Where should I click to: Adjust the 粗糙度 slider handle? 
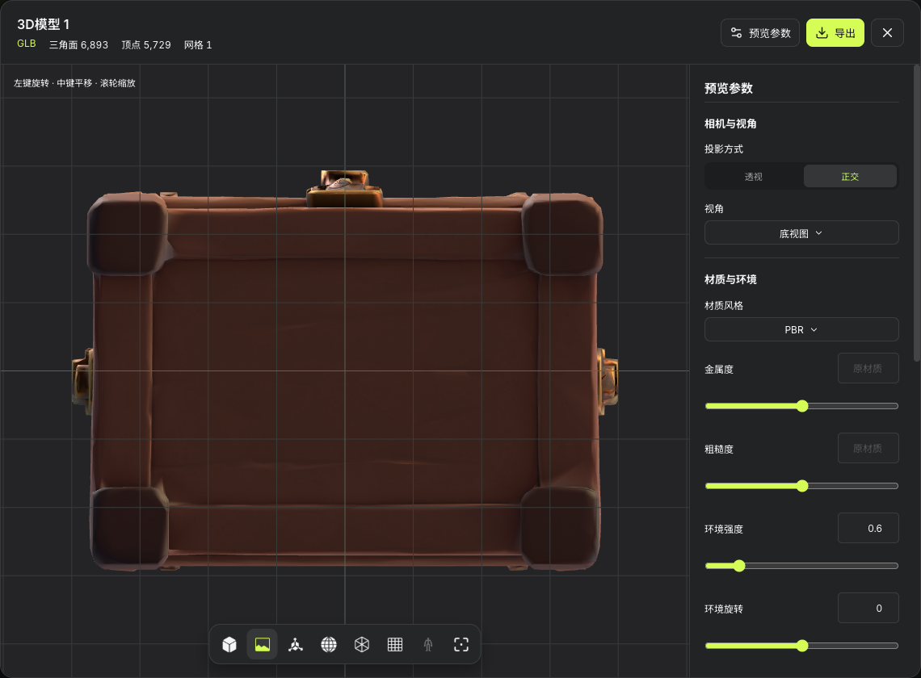(802, 486)
